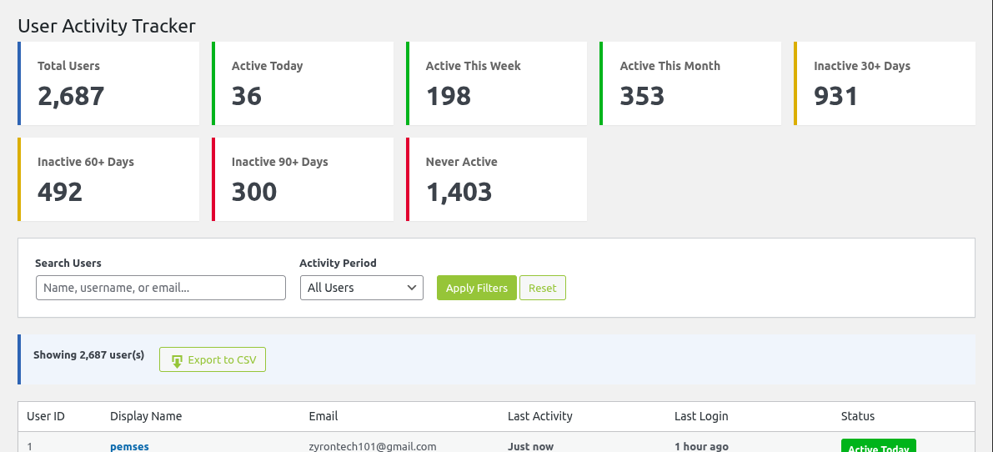Click the download icon on Export to CSV
Image resolution: width=993 pixels, height=452 pixels.
click(x=178, y=360)
